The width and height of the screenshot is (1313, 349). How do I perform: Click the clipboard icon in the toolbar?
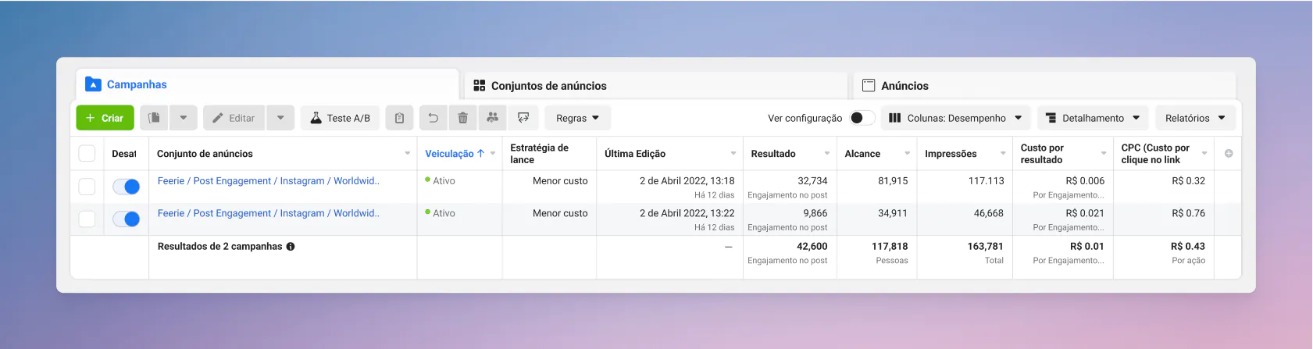399,118
